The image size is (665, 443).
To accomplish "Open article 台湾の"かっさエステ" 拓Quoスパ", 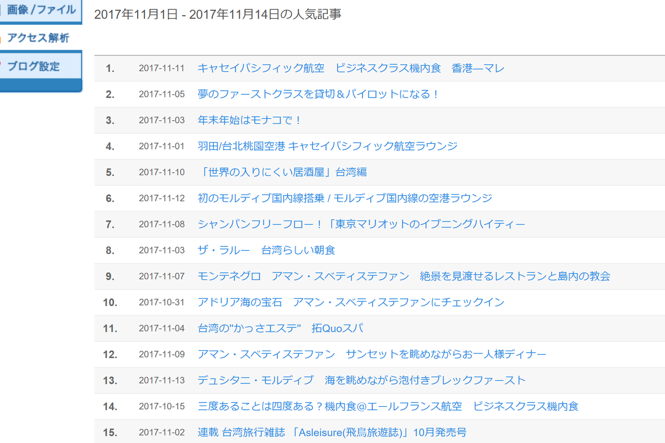I will point(280,328).
